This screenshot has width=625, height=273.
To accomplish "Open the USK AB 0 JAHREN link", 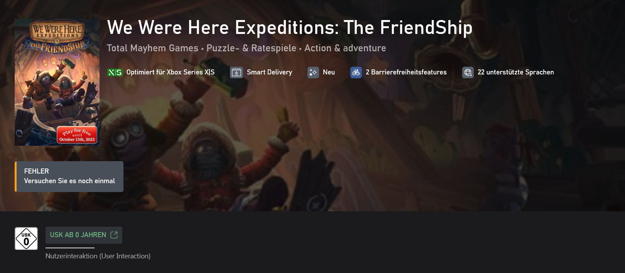I will click(x=84, y=235).
